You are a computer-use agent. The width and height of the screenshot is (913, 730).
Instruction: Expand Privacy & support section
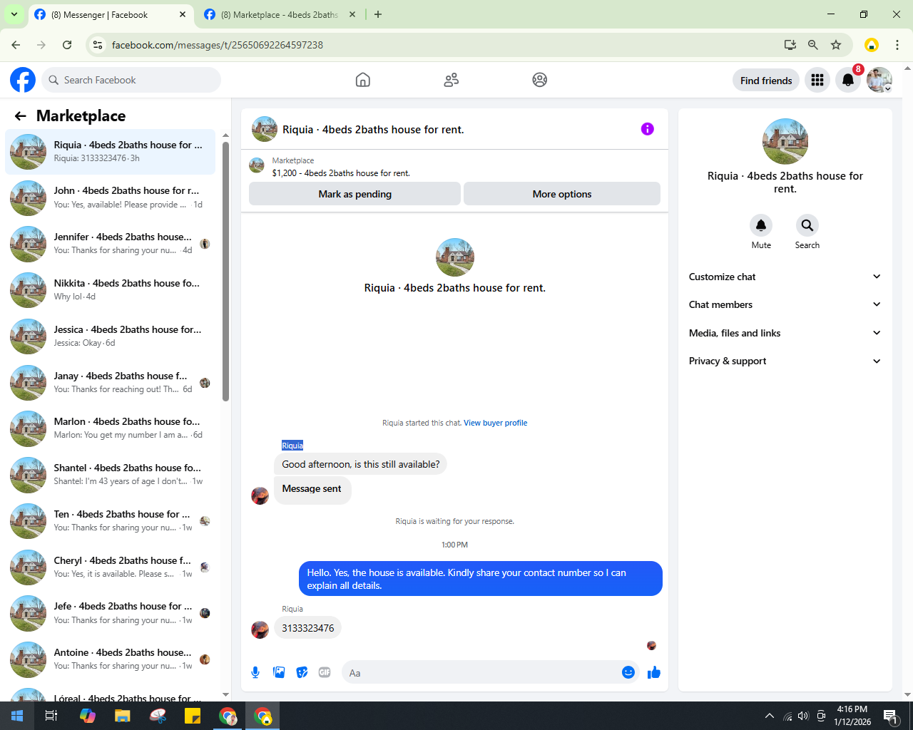785,361
